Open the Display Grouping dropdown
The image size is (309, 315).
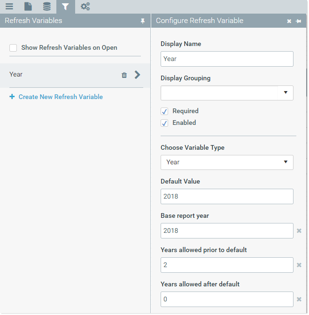(227, 93)
